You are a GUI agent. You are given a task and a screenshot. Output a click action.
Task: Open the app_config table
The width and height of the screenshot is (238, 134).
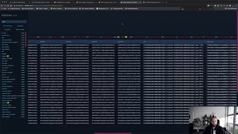(5, 45)
